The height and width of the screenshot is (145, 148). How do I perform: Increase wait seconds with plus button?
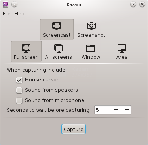tap(127, 110)
